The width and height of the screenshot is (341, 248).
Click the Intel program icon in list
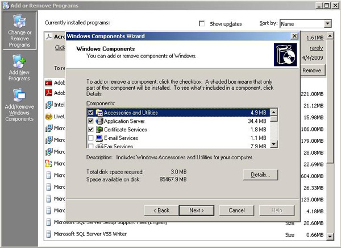(49, 105)
